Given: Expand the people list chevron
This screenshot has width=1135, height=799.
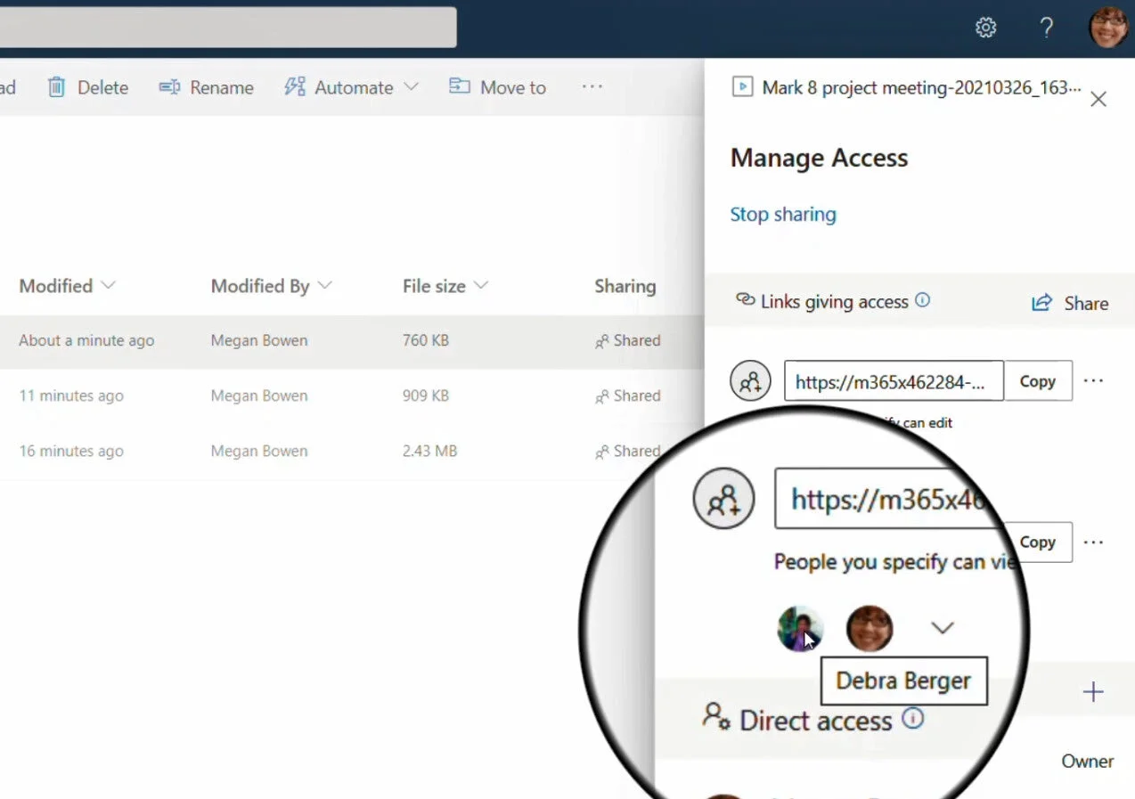Looking at the screenshot, I should [943, 628].
